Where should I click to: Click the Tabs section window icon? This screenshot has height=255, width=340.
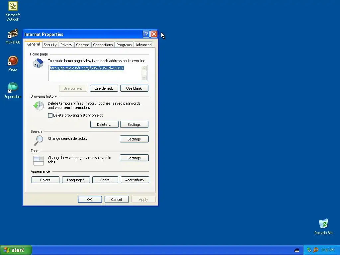pos(39,160)
